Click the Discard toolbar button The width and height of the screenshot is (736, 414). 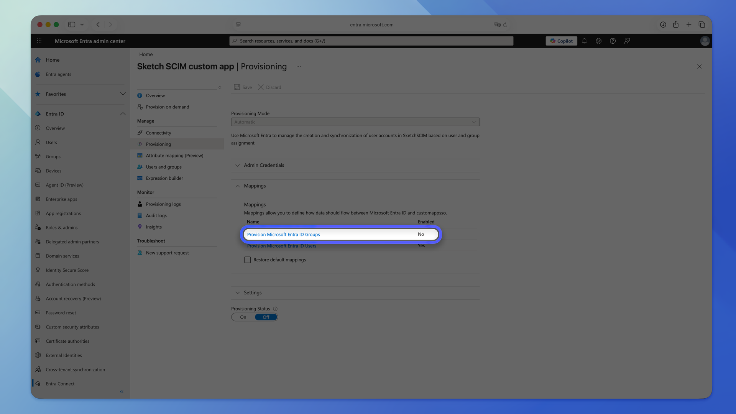pyautogui.click(x=269, y=87)
